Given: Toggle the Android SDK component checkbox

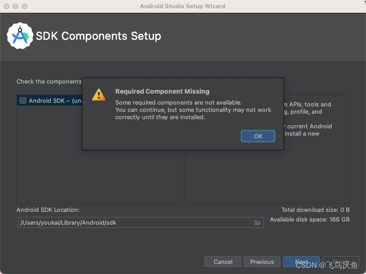Looking at the screenshot, I should tap(23, 100).
